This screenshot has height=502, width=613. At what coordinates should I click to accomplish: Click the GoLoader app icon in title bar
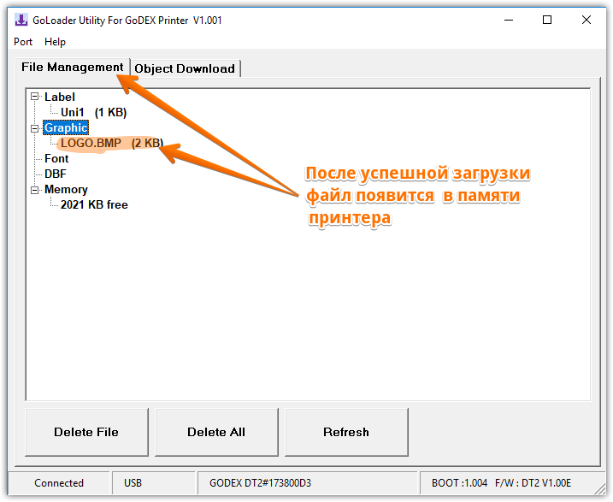point(21,20)
